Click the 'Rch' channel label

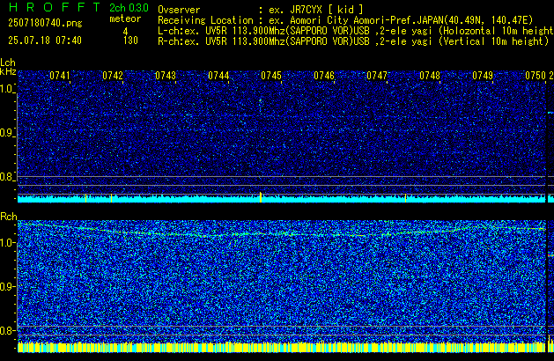coord(9,217)
